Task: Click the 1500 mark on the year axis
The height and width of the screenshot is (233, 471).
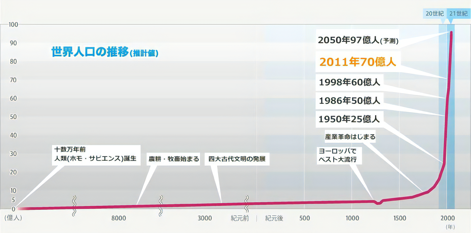Action: pos(400,218)
